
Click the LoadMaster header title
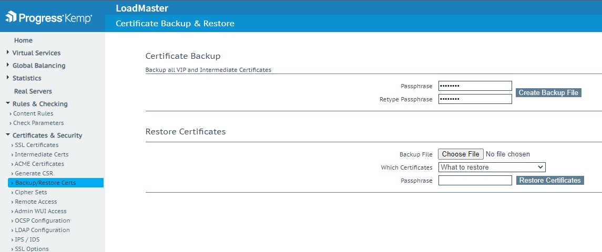point(142,8)
